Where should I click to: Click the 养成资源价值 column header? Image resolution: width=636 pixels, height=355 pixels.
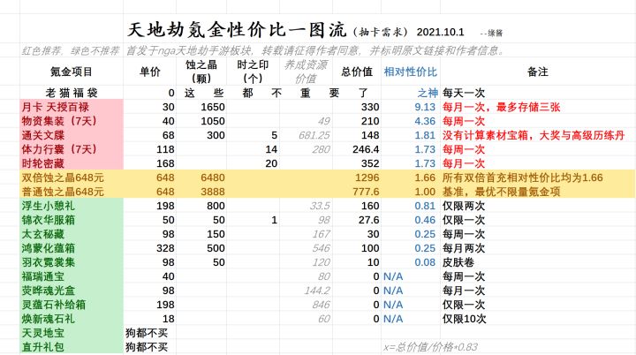coord(306,72)
